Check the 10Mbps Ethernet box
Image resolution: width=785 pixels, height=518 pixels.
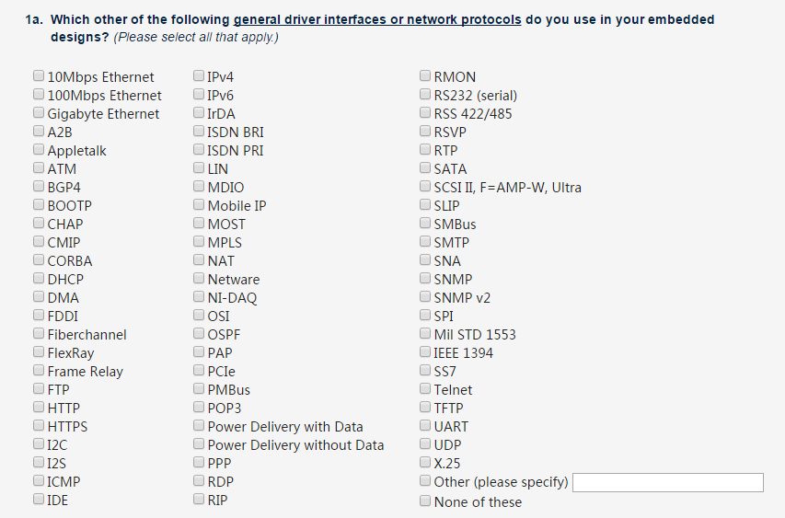click(39, 75)
